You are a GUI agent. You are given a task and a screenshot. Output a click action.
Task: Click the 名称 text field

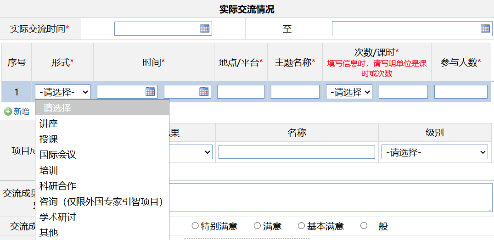click(297, 152)
